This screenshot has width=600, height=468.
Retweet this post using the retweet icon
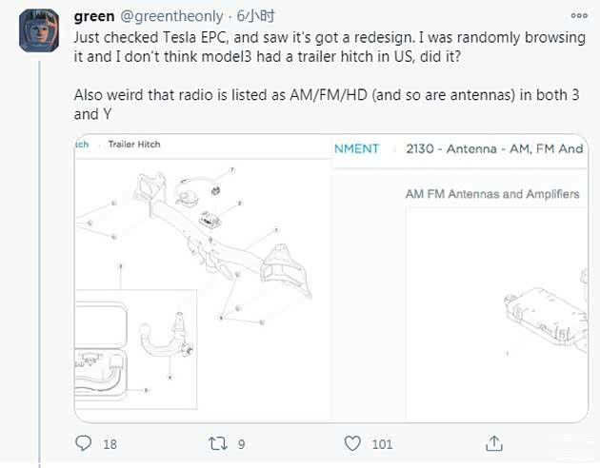219,443
